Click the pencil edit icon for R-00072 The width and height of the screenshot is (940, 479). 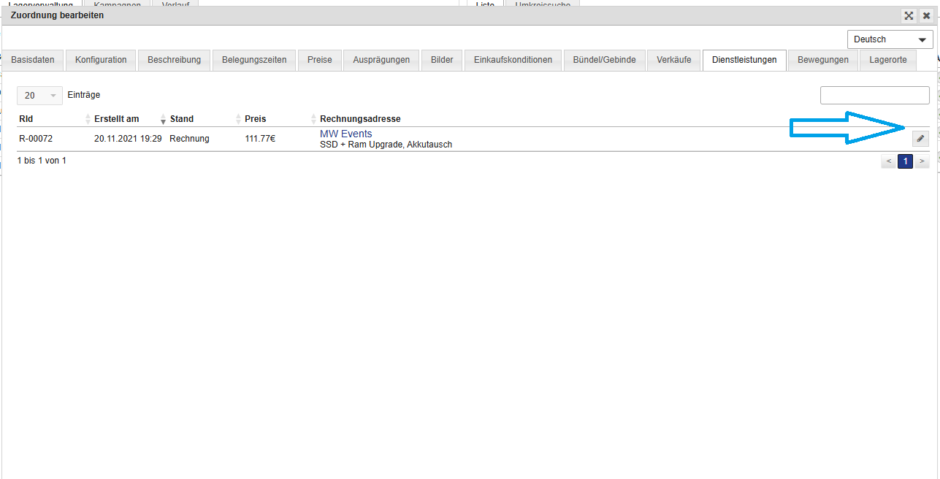point(920,139)
